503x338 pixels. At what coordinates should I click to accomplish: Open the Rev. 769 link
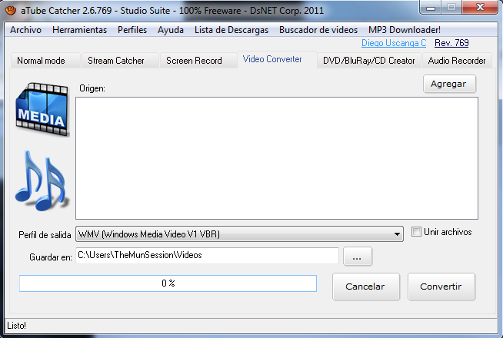[451, 43]
